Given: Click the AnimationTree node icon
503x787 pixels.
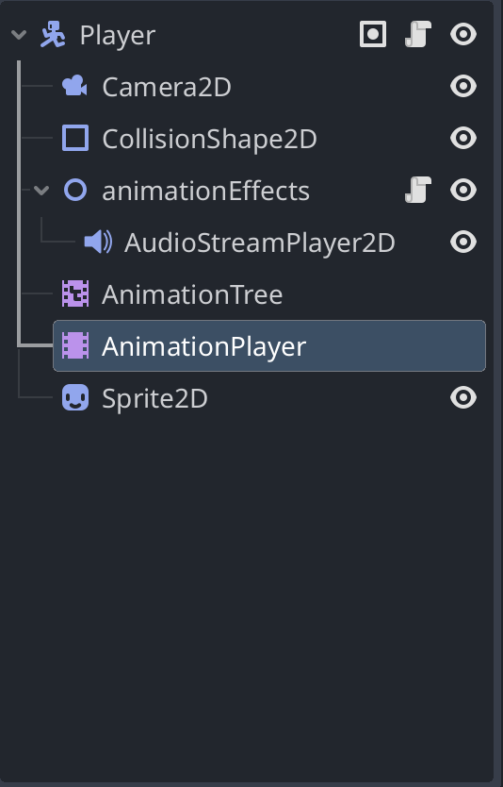Looking at the screenshot, I should 75,293.
